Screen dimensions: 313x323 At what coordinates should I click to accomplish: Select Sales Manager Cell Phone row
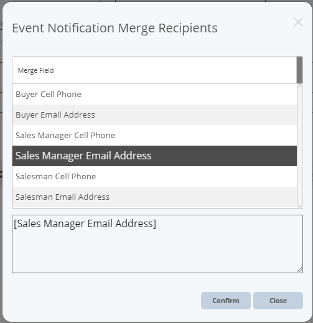click(154, 135)
